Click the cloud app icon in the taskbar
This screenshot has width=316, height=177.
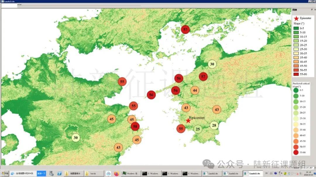108,174
